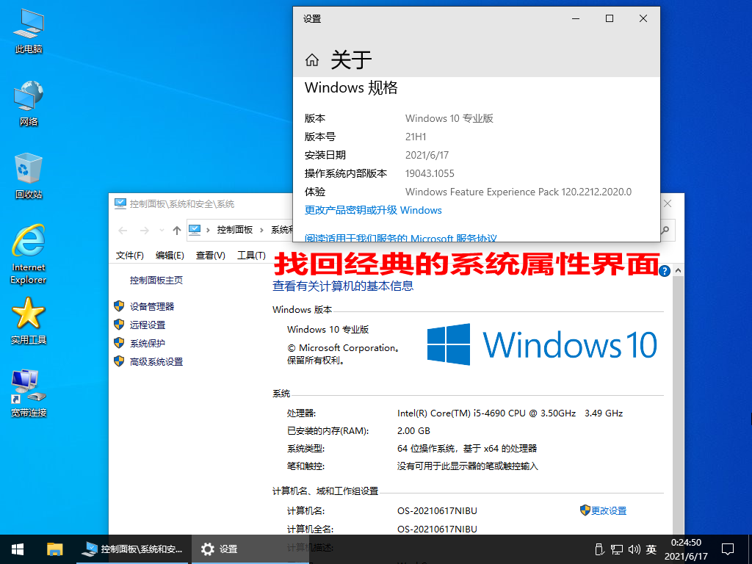This screenshot has width=752, height=564.
Task: Open the 宽带连接 connection icon
Action: [x=27, y=388]
